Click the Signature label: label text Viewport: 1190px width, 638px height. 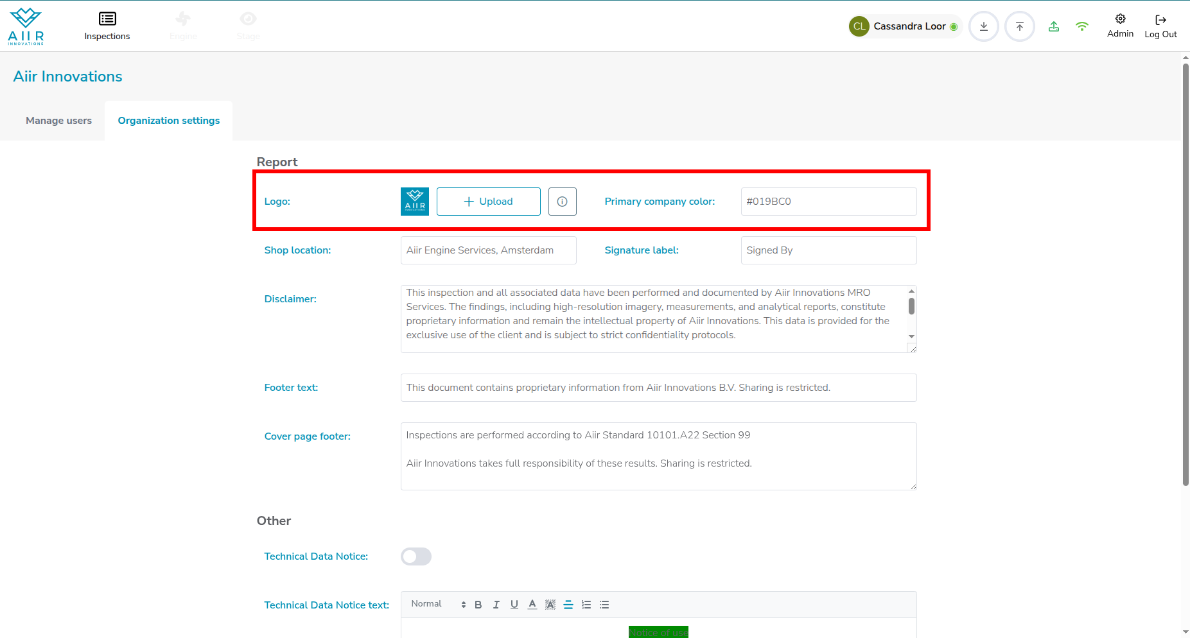642,250
